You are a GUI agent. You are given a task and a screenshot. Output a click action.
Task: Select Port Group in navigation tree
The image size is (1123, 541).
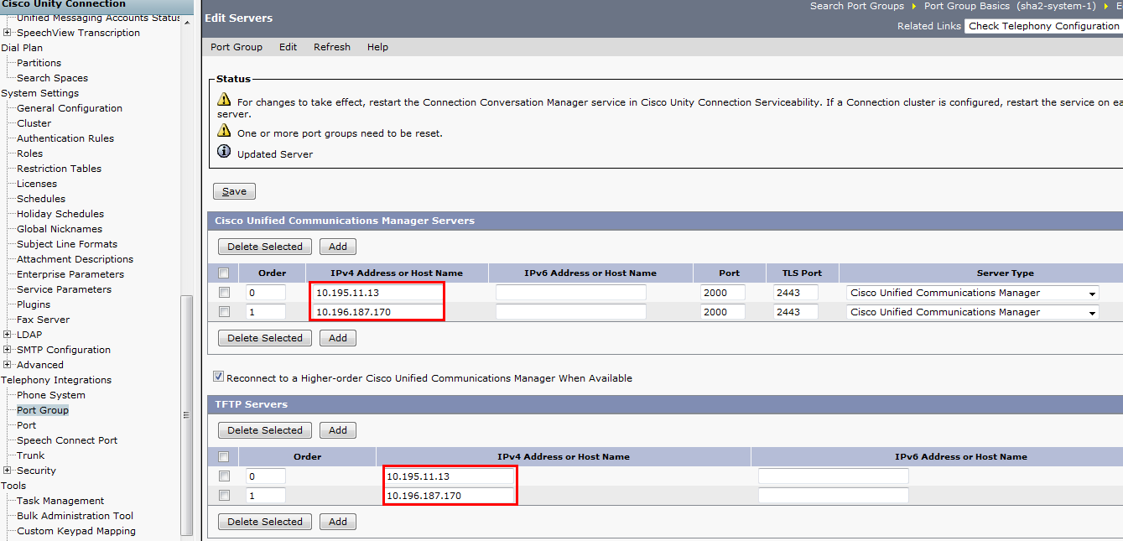43,410
